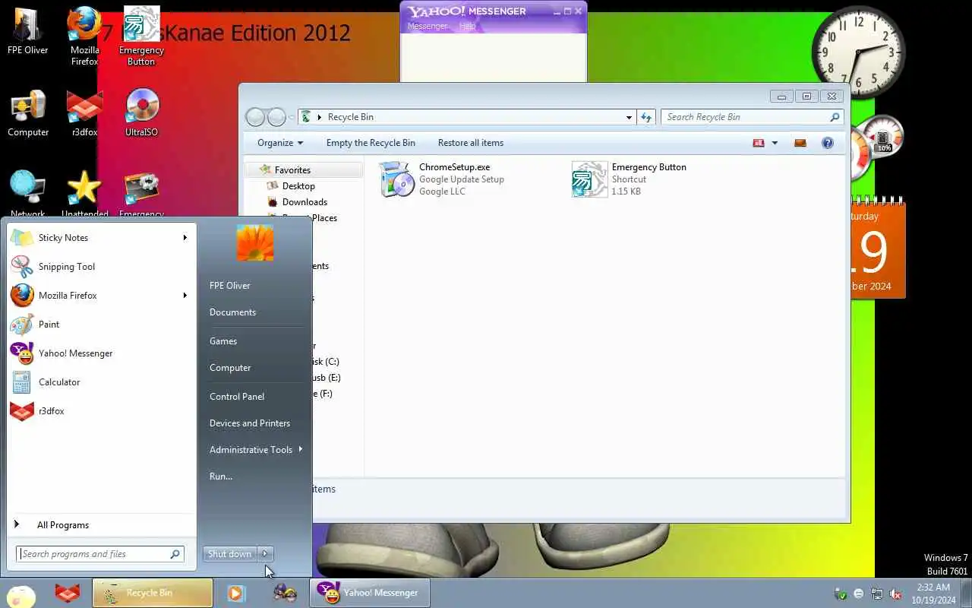This screenshot has height=608, width=972.
Task: Open Control Panel from Start menu
Action: [237, 397]
